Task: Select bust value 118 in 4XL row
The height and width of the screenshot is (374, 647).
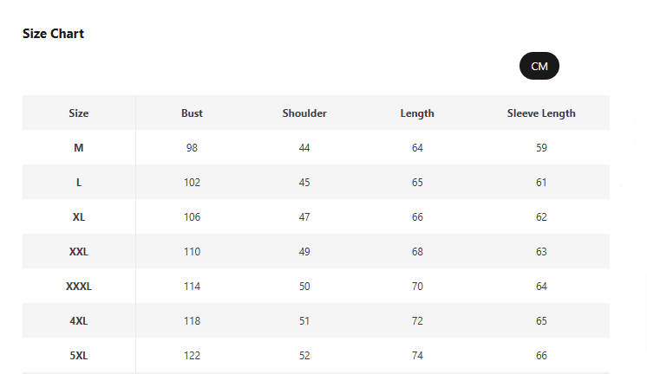Action: (192, 321)
